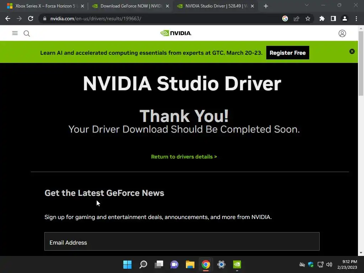
Task: Open Windows Security tray icon
Action: (311, 264)
